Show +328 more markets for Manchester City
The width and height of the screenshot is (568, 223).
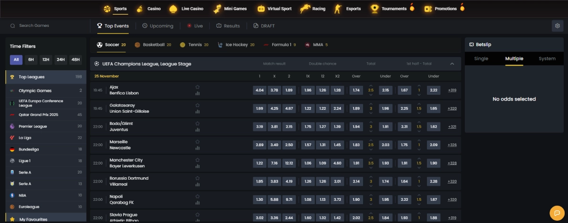(x=452, y=163)
